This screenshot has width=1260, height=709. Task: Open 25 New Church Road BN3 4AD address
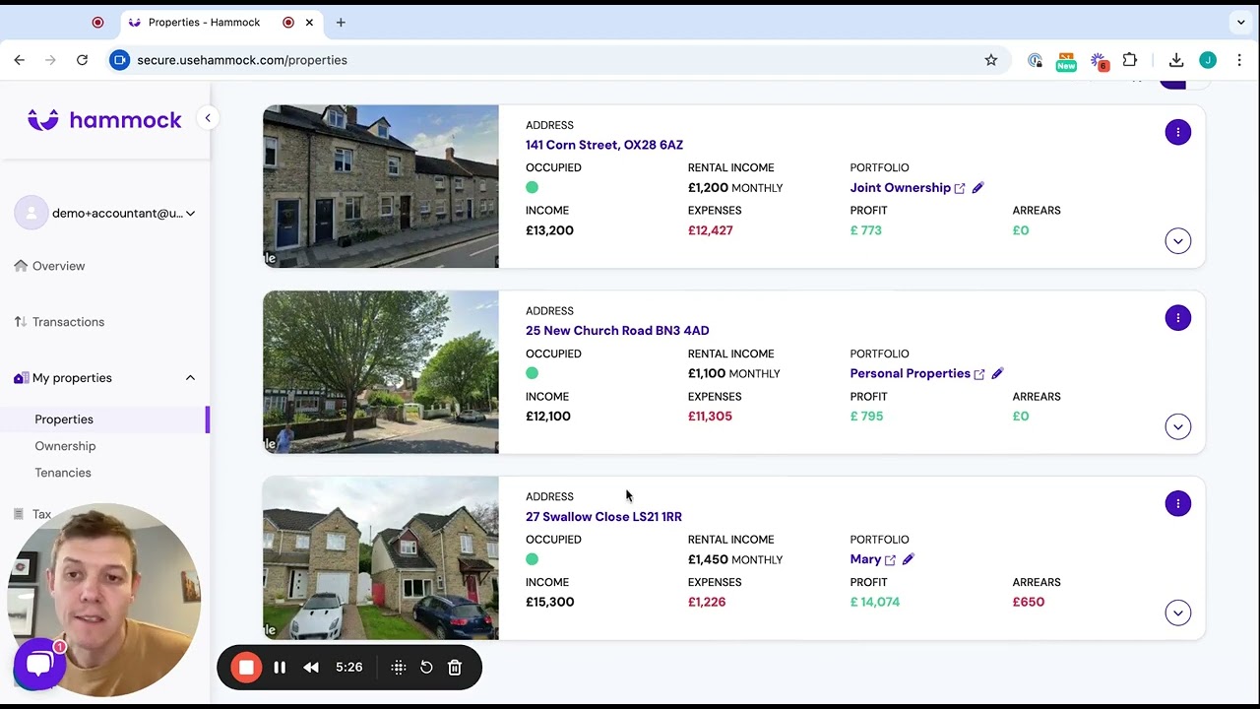pos(617,331)
